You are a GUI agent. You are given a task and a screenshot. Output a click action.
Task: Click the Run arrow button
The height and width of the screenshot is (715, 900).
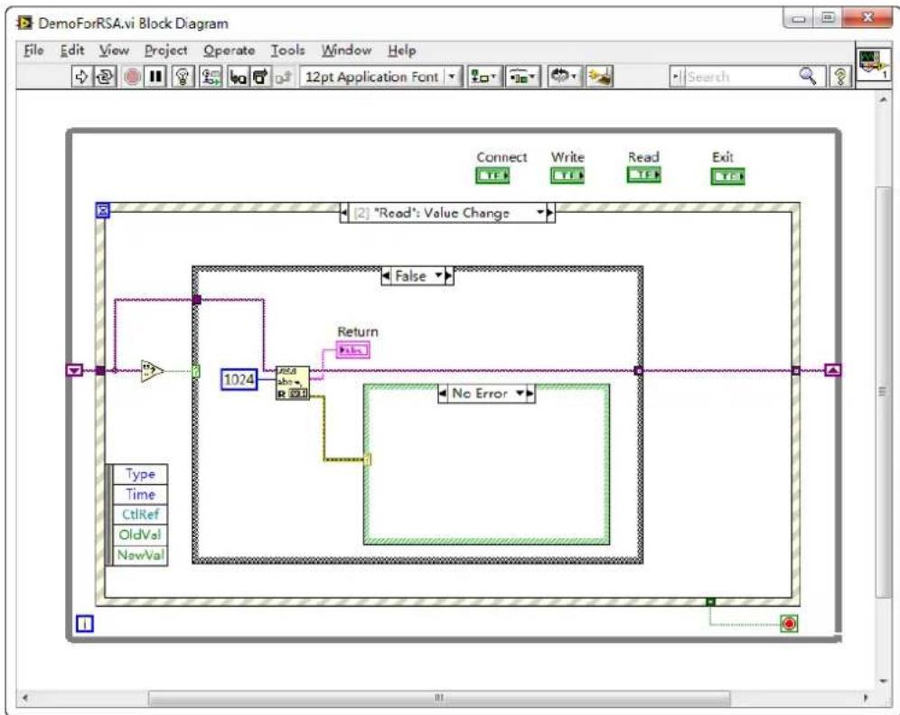pos(81,76)
